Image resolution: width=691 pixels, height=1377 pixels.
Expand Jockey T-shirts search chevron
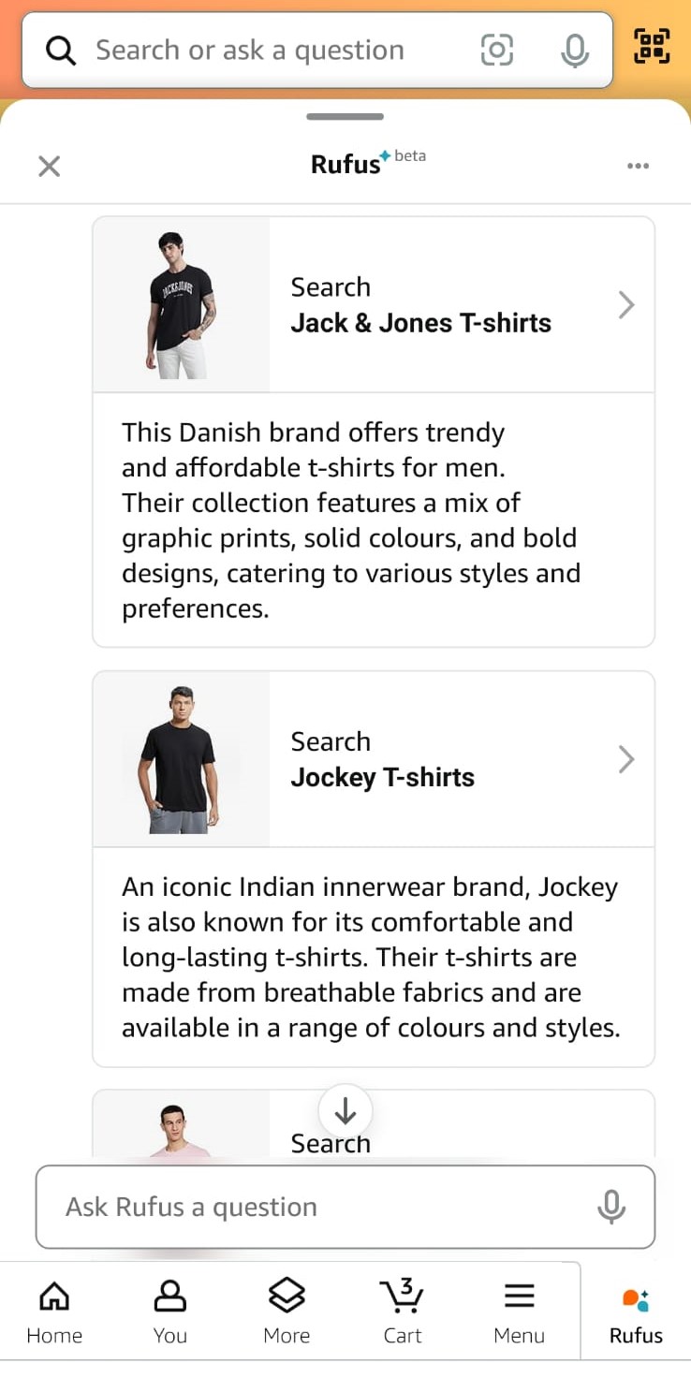point(626,759)
